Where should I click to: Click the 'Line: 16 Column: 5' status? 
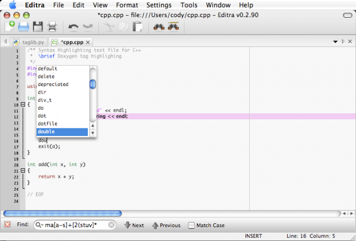[x=310, y=236]
